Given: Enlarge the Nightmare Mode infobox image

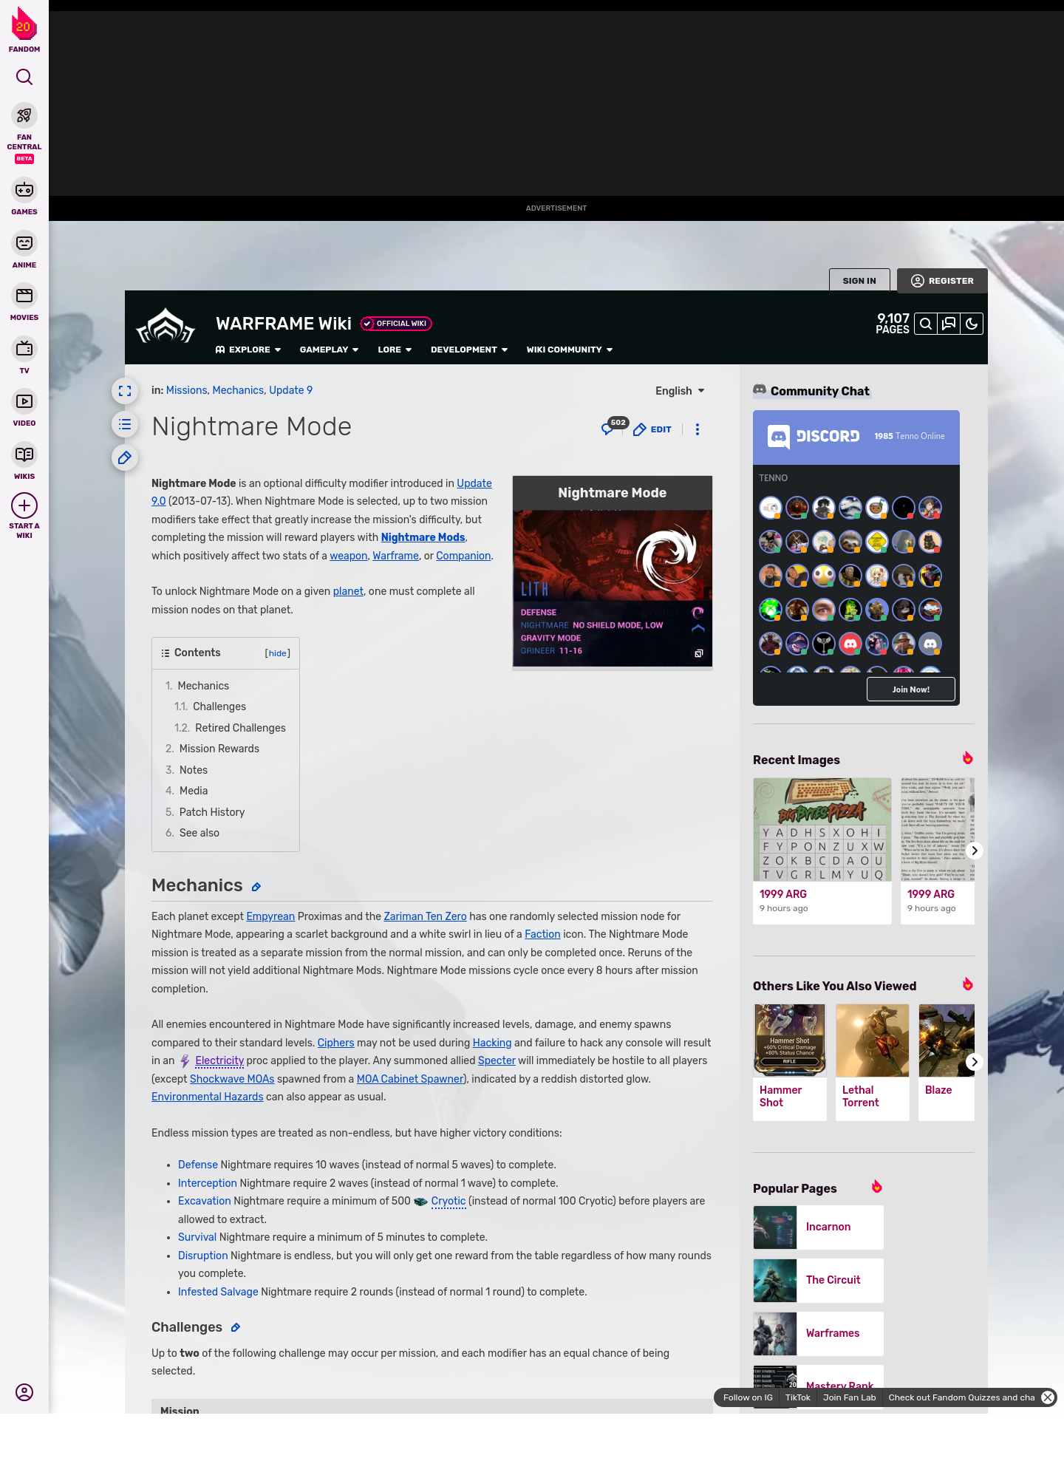Looking at the screenshot, I should click(x=698, y=653).
